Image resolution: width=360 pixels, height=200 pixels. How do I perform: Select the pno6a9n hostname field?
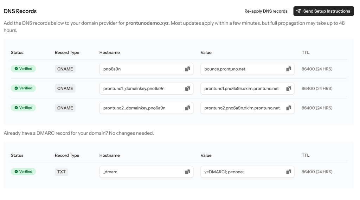[146, 69]
